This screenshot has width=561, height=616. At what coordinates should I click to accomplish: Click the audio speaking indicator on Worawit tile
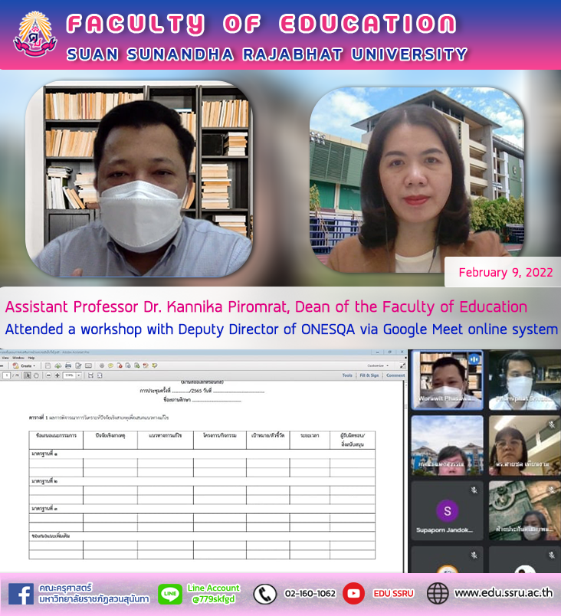pos(473,359)
